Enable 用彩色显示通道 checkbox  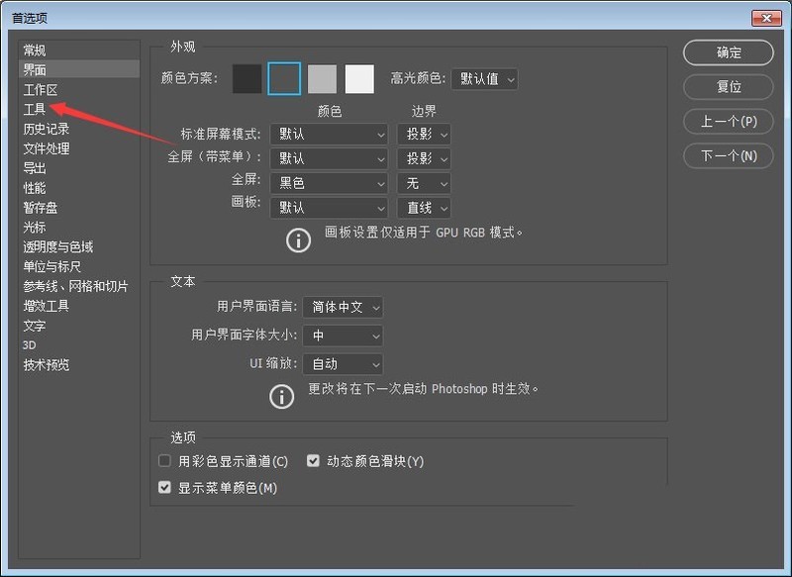(x=164, y=460)
